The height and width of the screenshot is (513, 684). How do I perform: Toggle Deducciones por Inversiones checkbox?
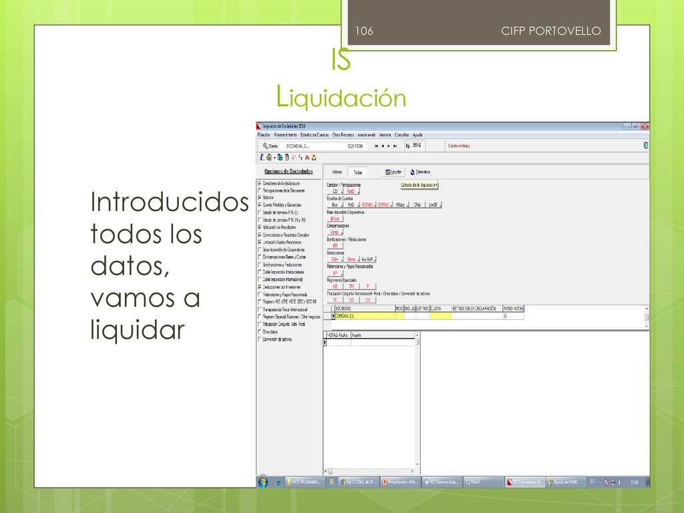pyautogui.click(x=260, y=287)
